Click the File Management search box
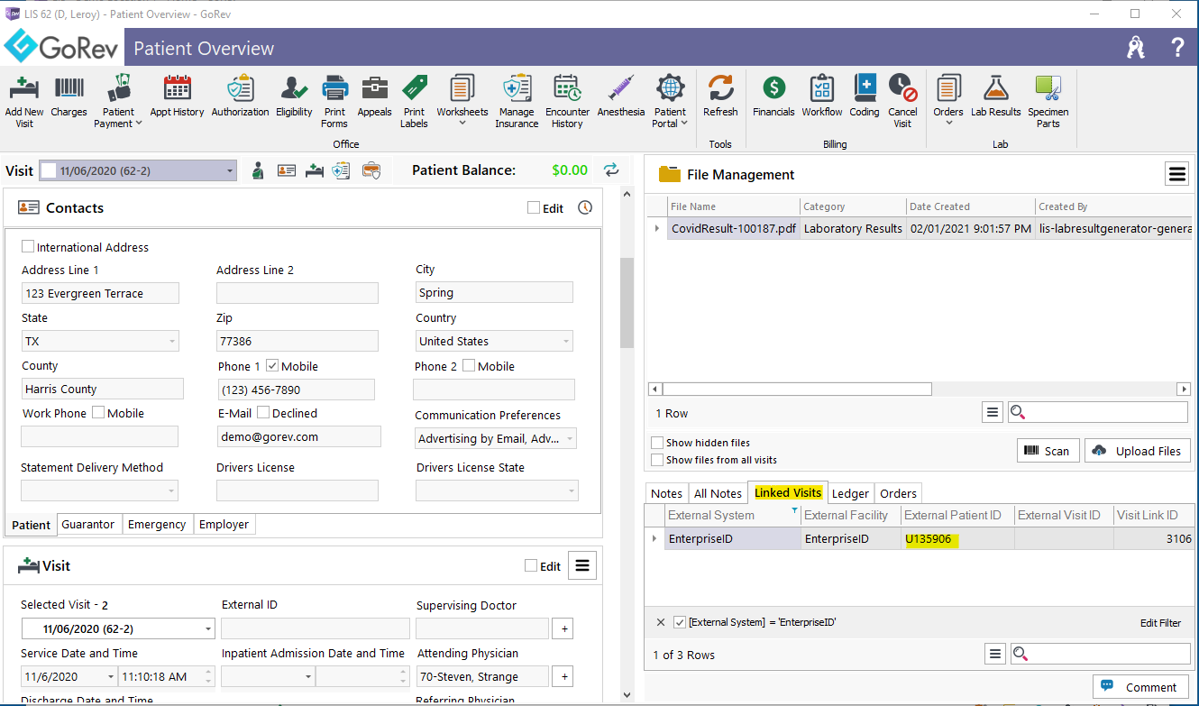This screenshot has width=1199, height=706. (1097, 412)
